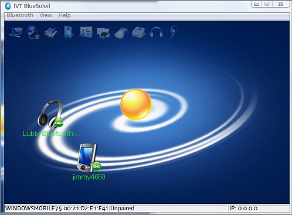Click the Fax service icon
292x215 pixels.
[138, 32]
